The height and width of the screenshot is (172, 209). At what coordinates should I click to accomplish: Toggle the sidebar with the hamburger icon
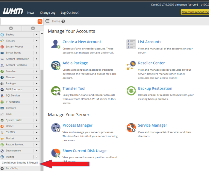pos(47,21)
